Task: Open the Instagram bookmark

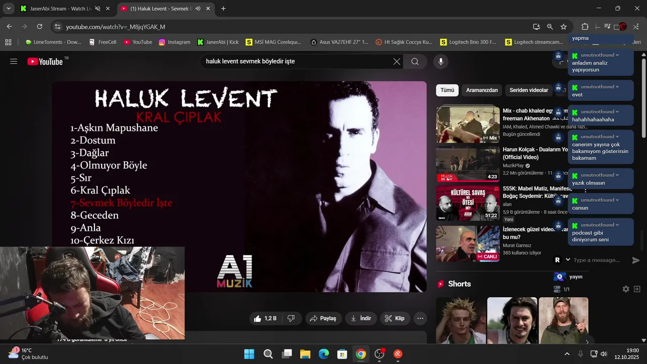Action: pos(174,42)
